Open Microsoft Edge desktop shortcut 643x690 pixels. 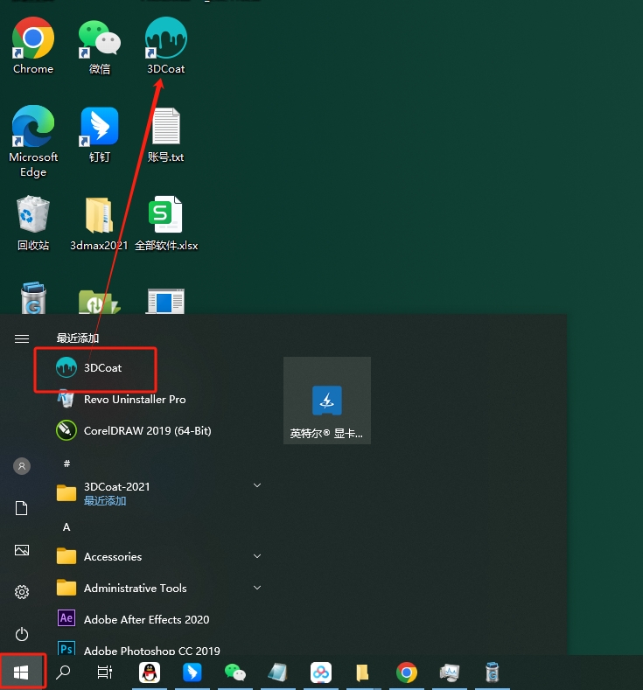pyautogui.click(x=33, y=141)
